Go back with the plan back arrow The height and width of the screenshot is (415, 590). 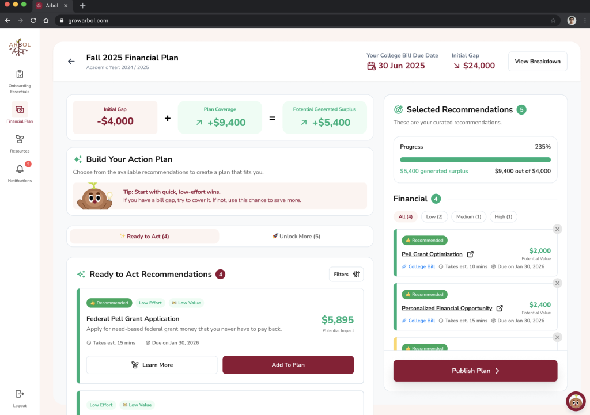[71, 62]
